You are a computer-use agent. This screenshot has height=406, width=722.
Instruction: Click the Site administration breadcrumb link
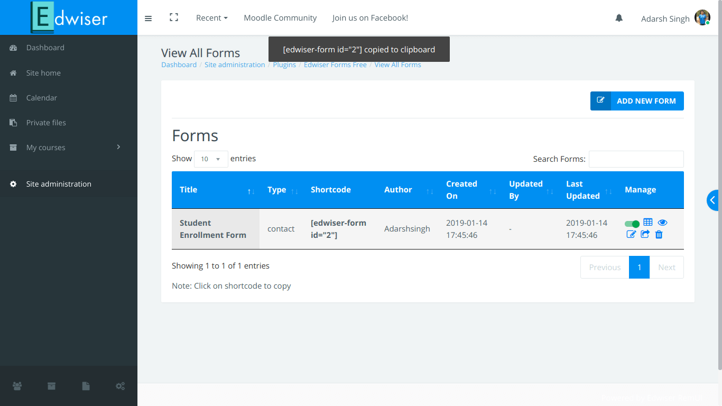tap(235, 65)
